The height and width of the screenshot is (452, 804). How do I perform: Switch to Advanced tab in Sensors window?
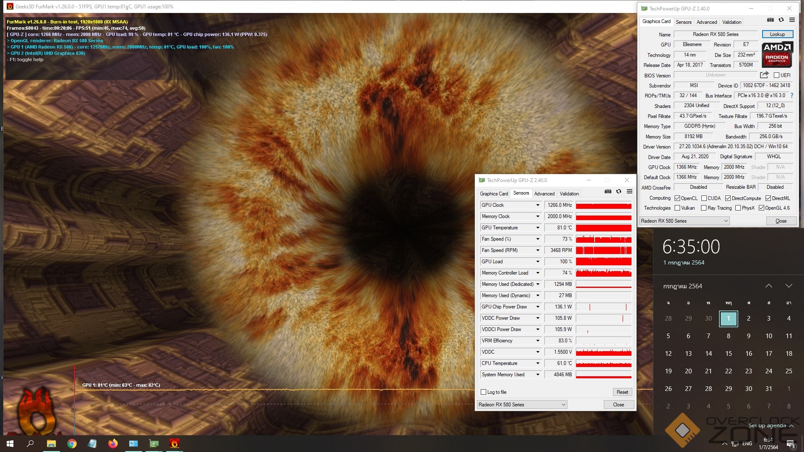544,194
